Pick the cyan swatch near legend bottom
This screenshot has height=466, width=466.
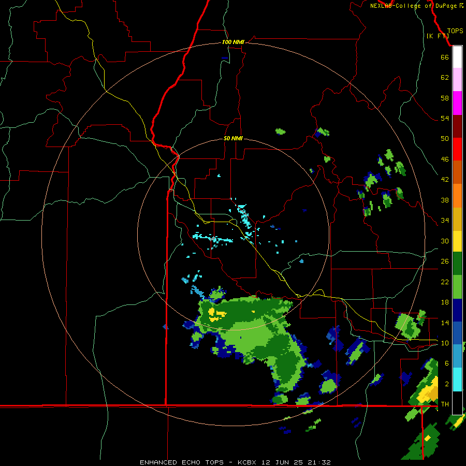point(457,380)
